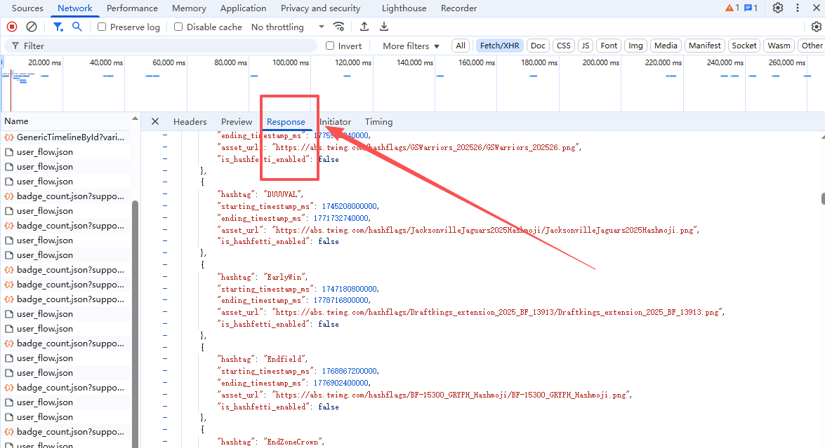825x448 pixels.
Task: Sort by the Name column arrow
Action: tap(136, 118)
